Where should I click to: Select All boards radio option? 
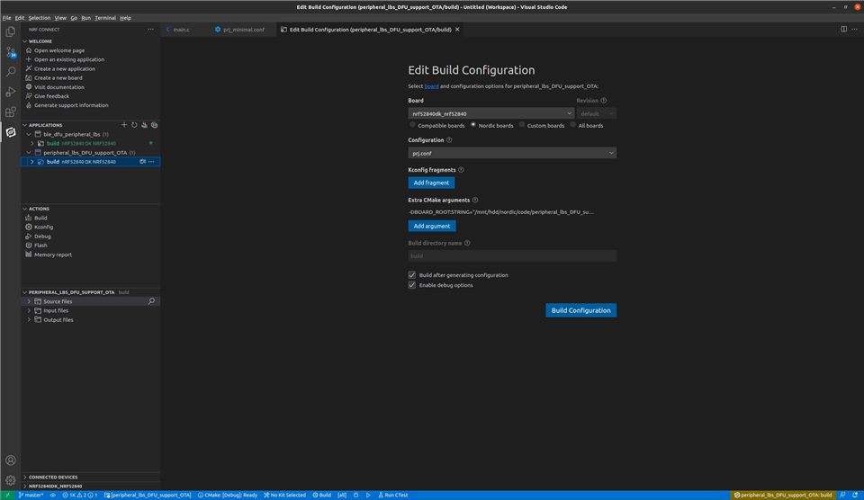(x=573, y=125)
